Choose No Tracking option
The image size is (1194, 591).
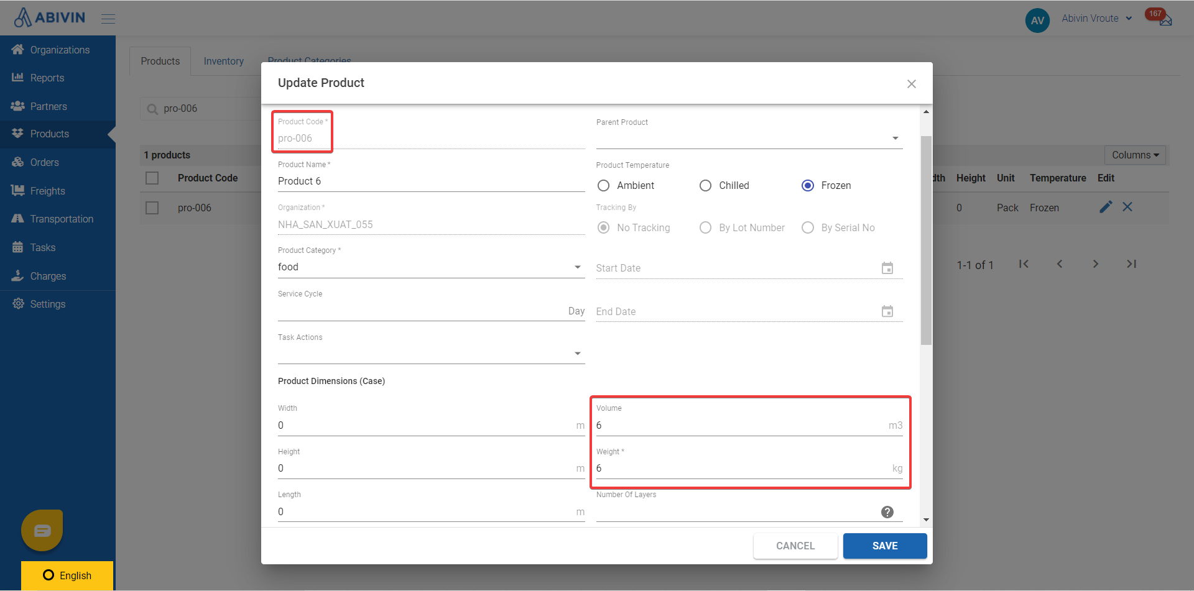pyautogui.click(x=603, y=227)
